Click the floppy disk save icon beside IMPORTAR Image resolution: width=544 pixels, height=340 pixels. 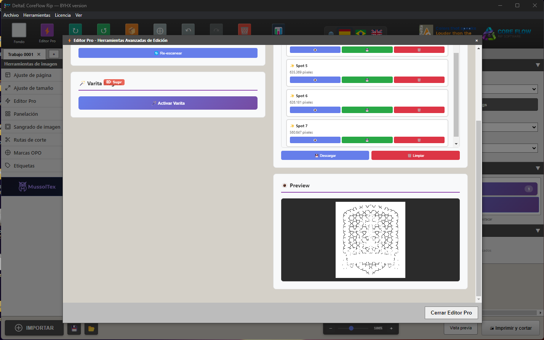click(75, 328)
